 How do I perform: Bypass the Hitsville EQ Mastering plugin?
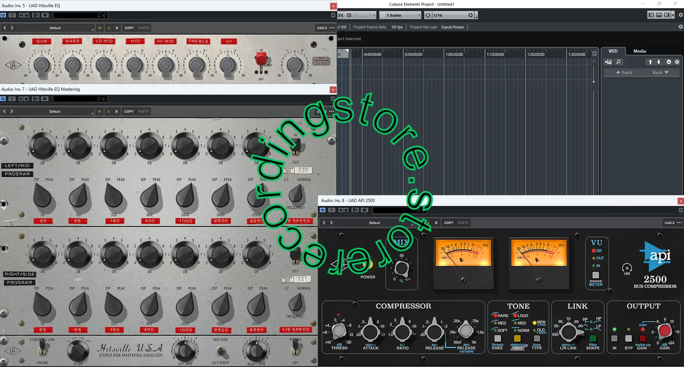pos(3,99)
